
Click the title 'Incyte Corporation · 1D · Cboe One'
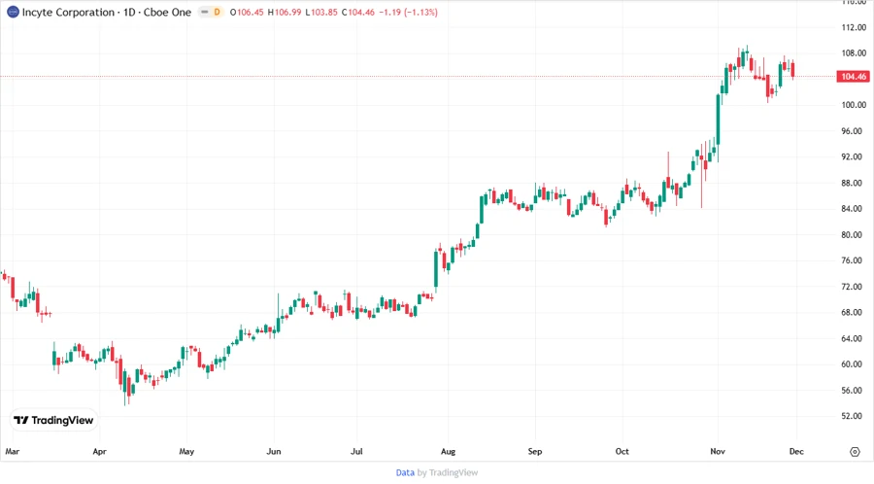click(x=107, y=12)
